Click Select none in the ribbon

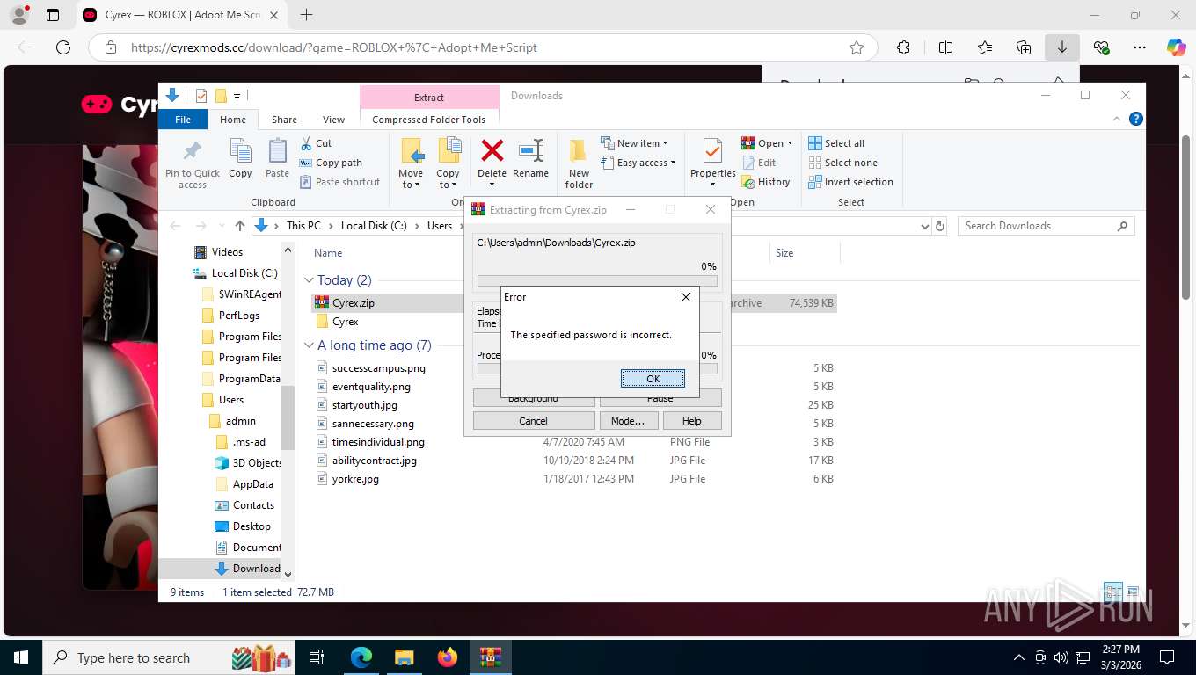(x=842, y=163)
